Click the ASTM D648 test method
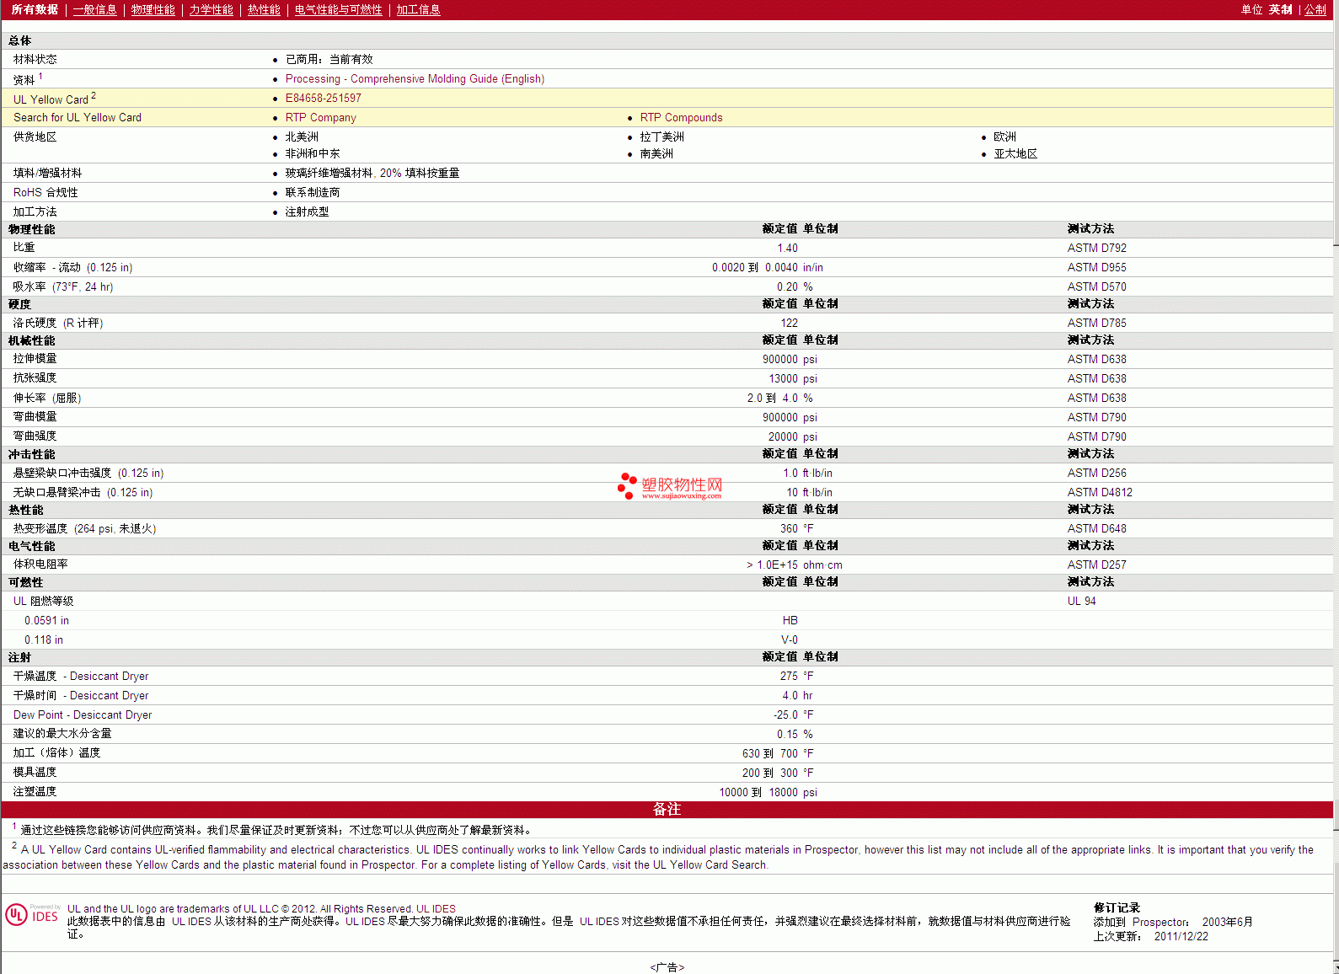This screenshot has width=1339, height=974. [1096, 528]
